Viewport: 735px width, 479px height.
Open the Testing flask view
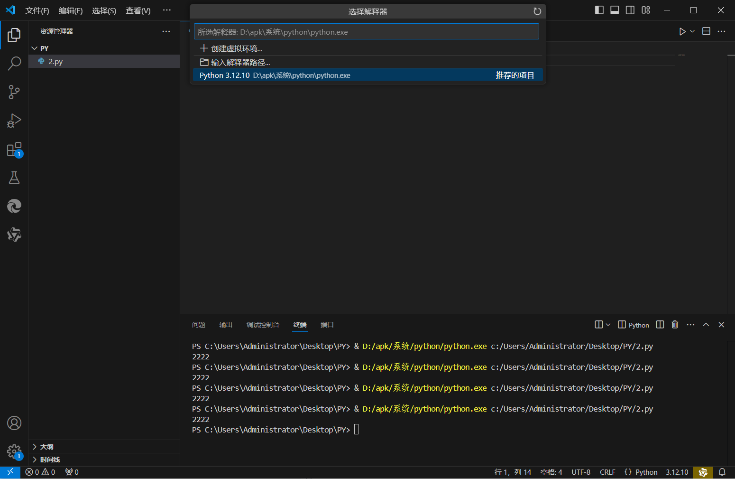tap(14, 178)
